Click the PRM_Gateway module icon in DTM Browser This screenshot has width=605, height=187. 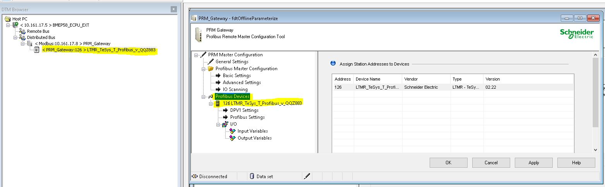tap(29, 44)
